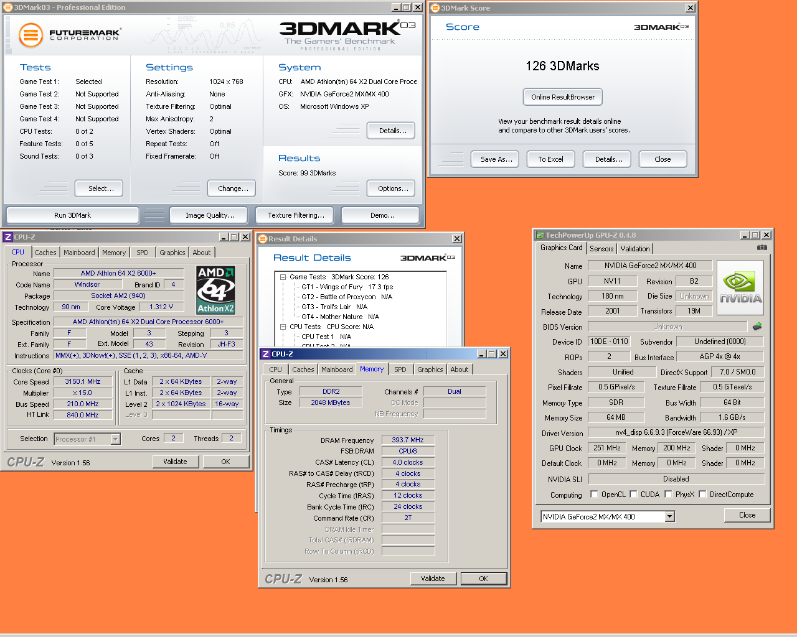Click the Core Speed value 3150.1 MHz
797x637 pixels.
(x=83, y=381)
